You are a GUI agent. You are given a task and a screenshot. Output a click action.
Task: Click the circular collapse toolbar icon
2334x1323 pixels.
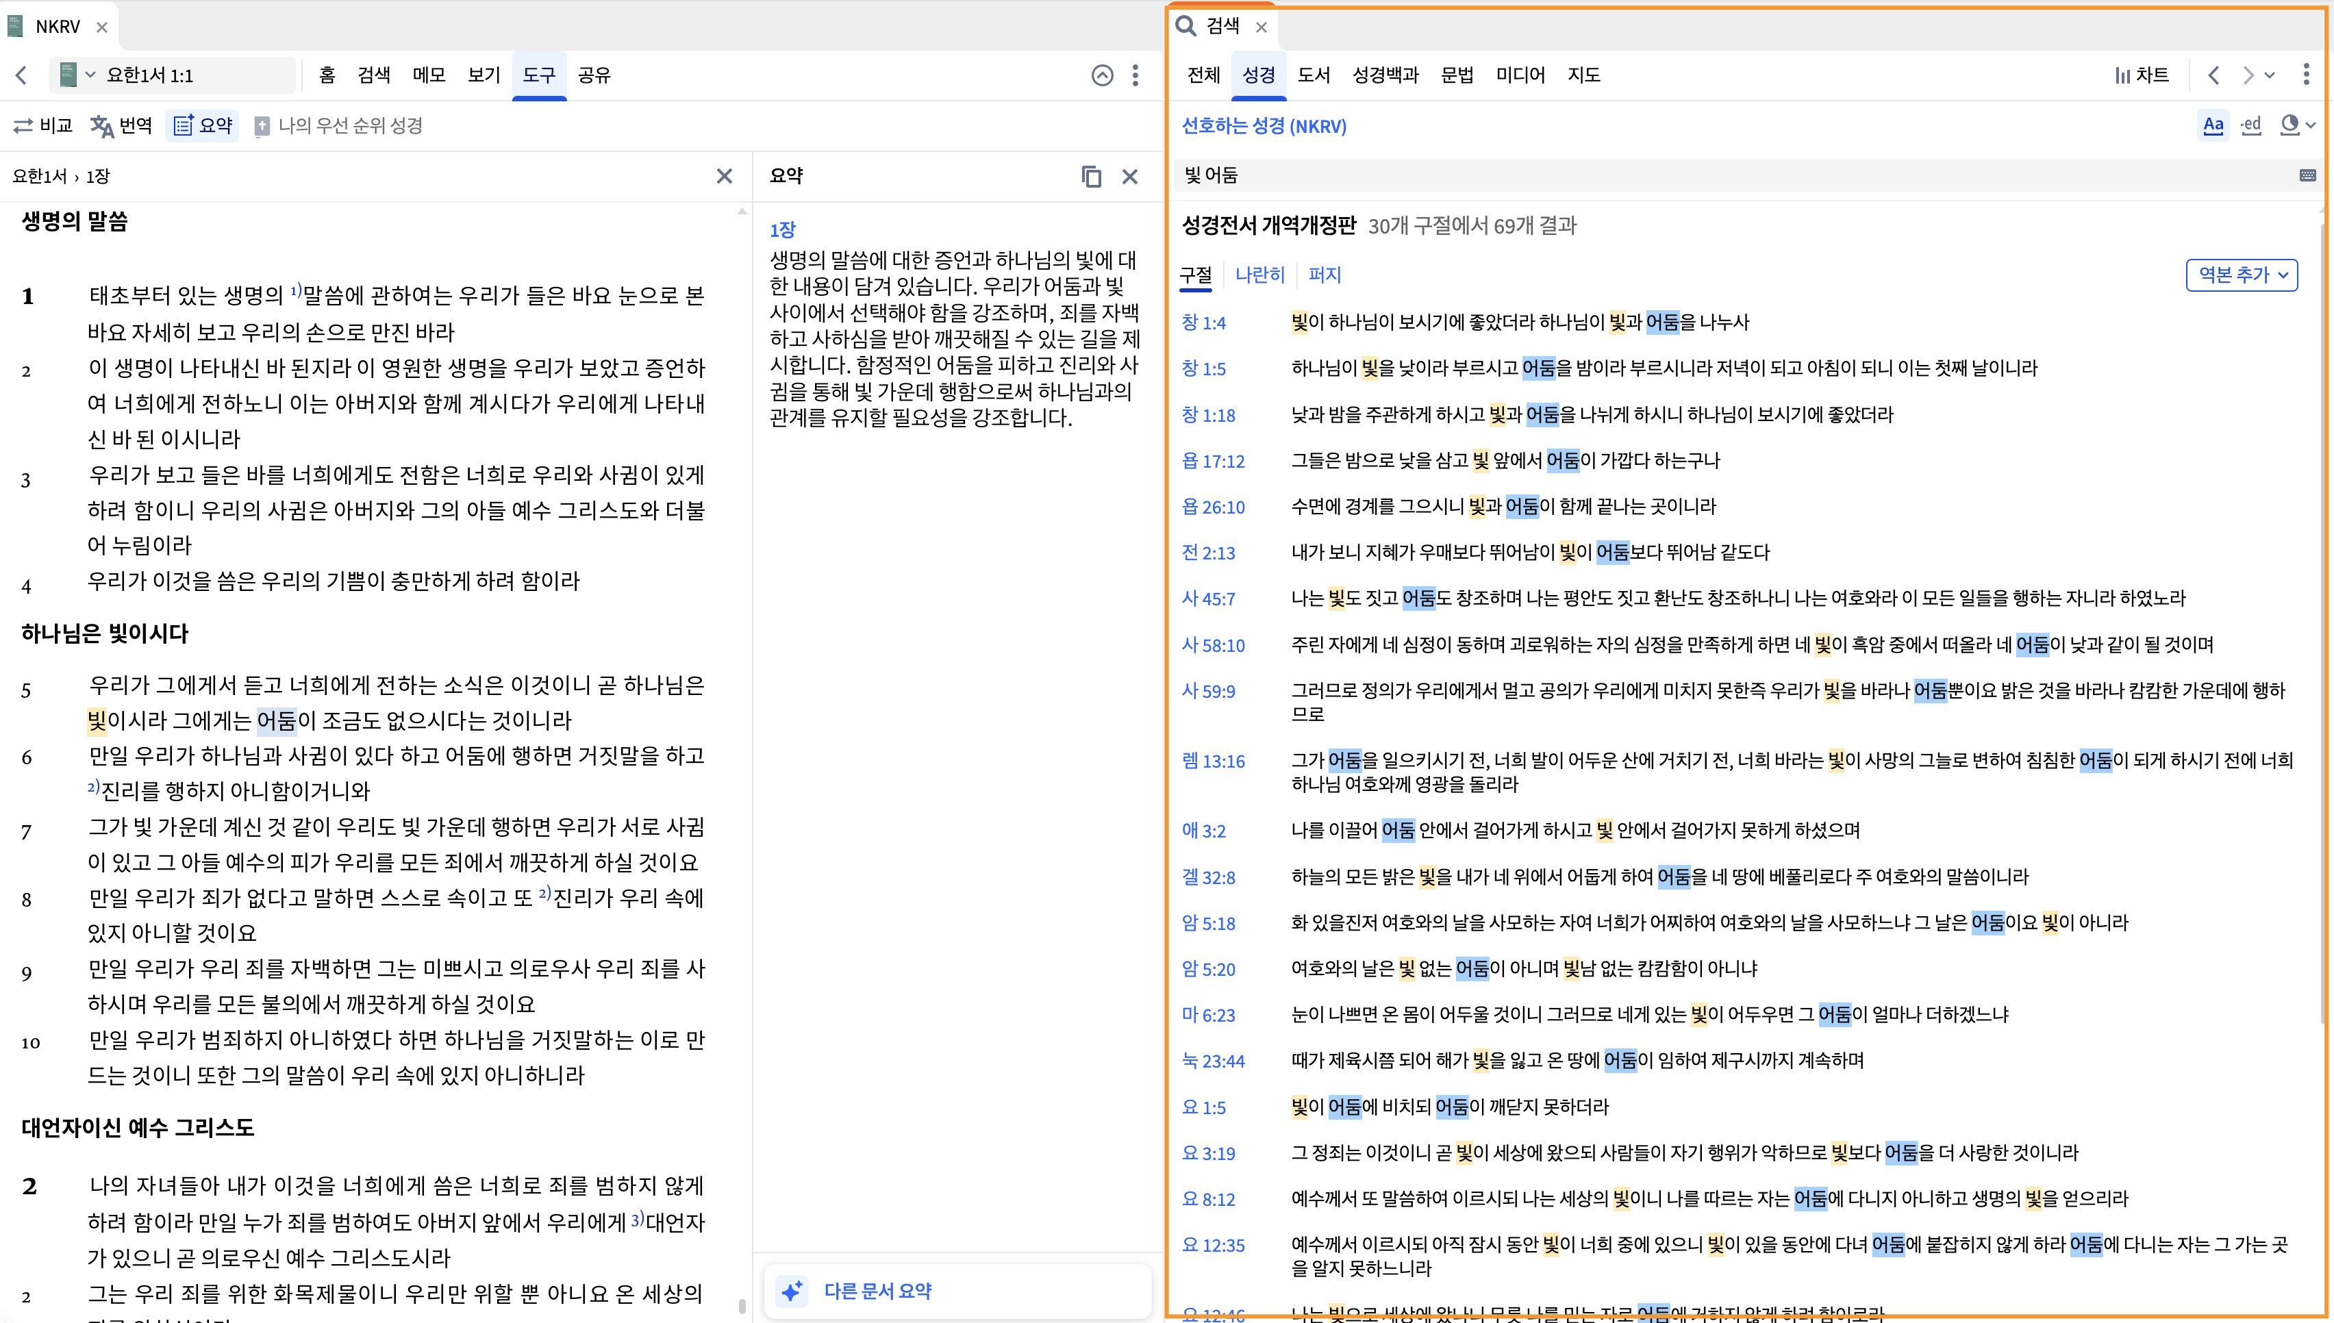(1102, 75)
